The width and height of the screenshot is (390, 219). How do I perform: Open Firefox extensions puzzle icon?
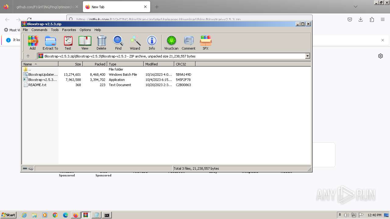(372, 19)
